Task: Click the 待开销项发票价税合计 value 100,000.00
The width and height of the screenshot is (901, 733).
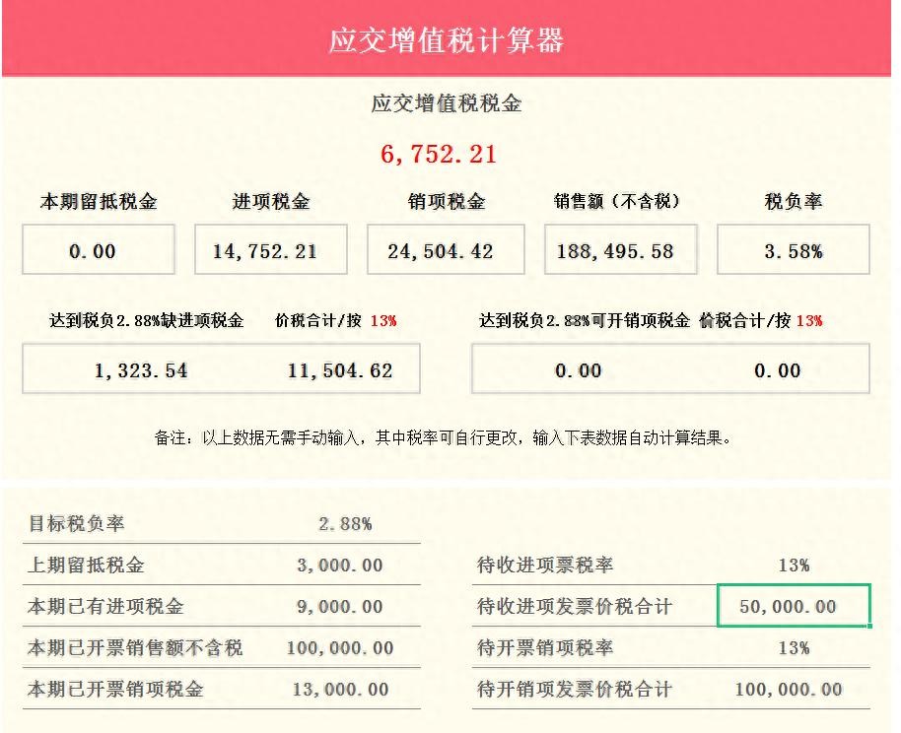Action: (x=789, y=690)
